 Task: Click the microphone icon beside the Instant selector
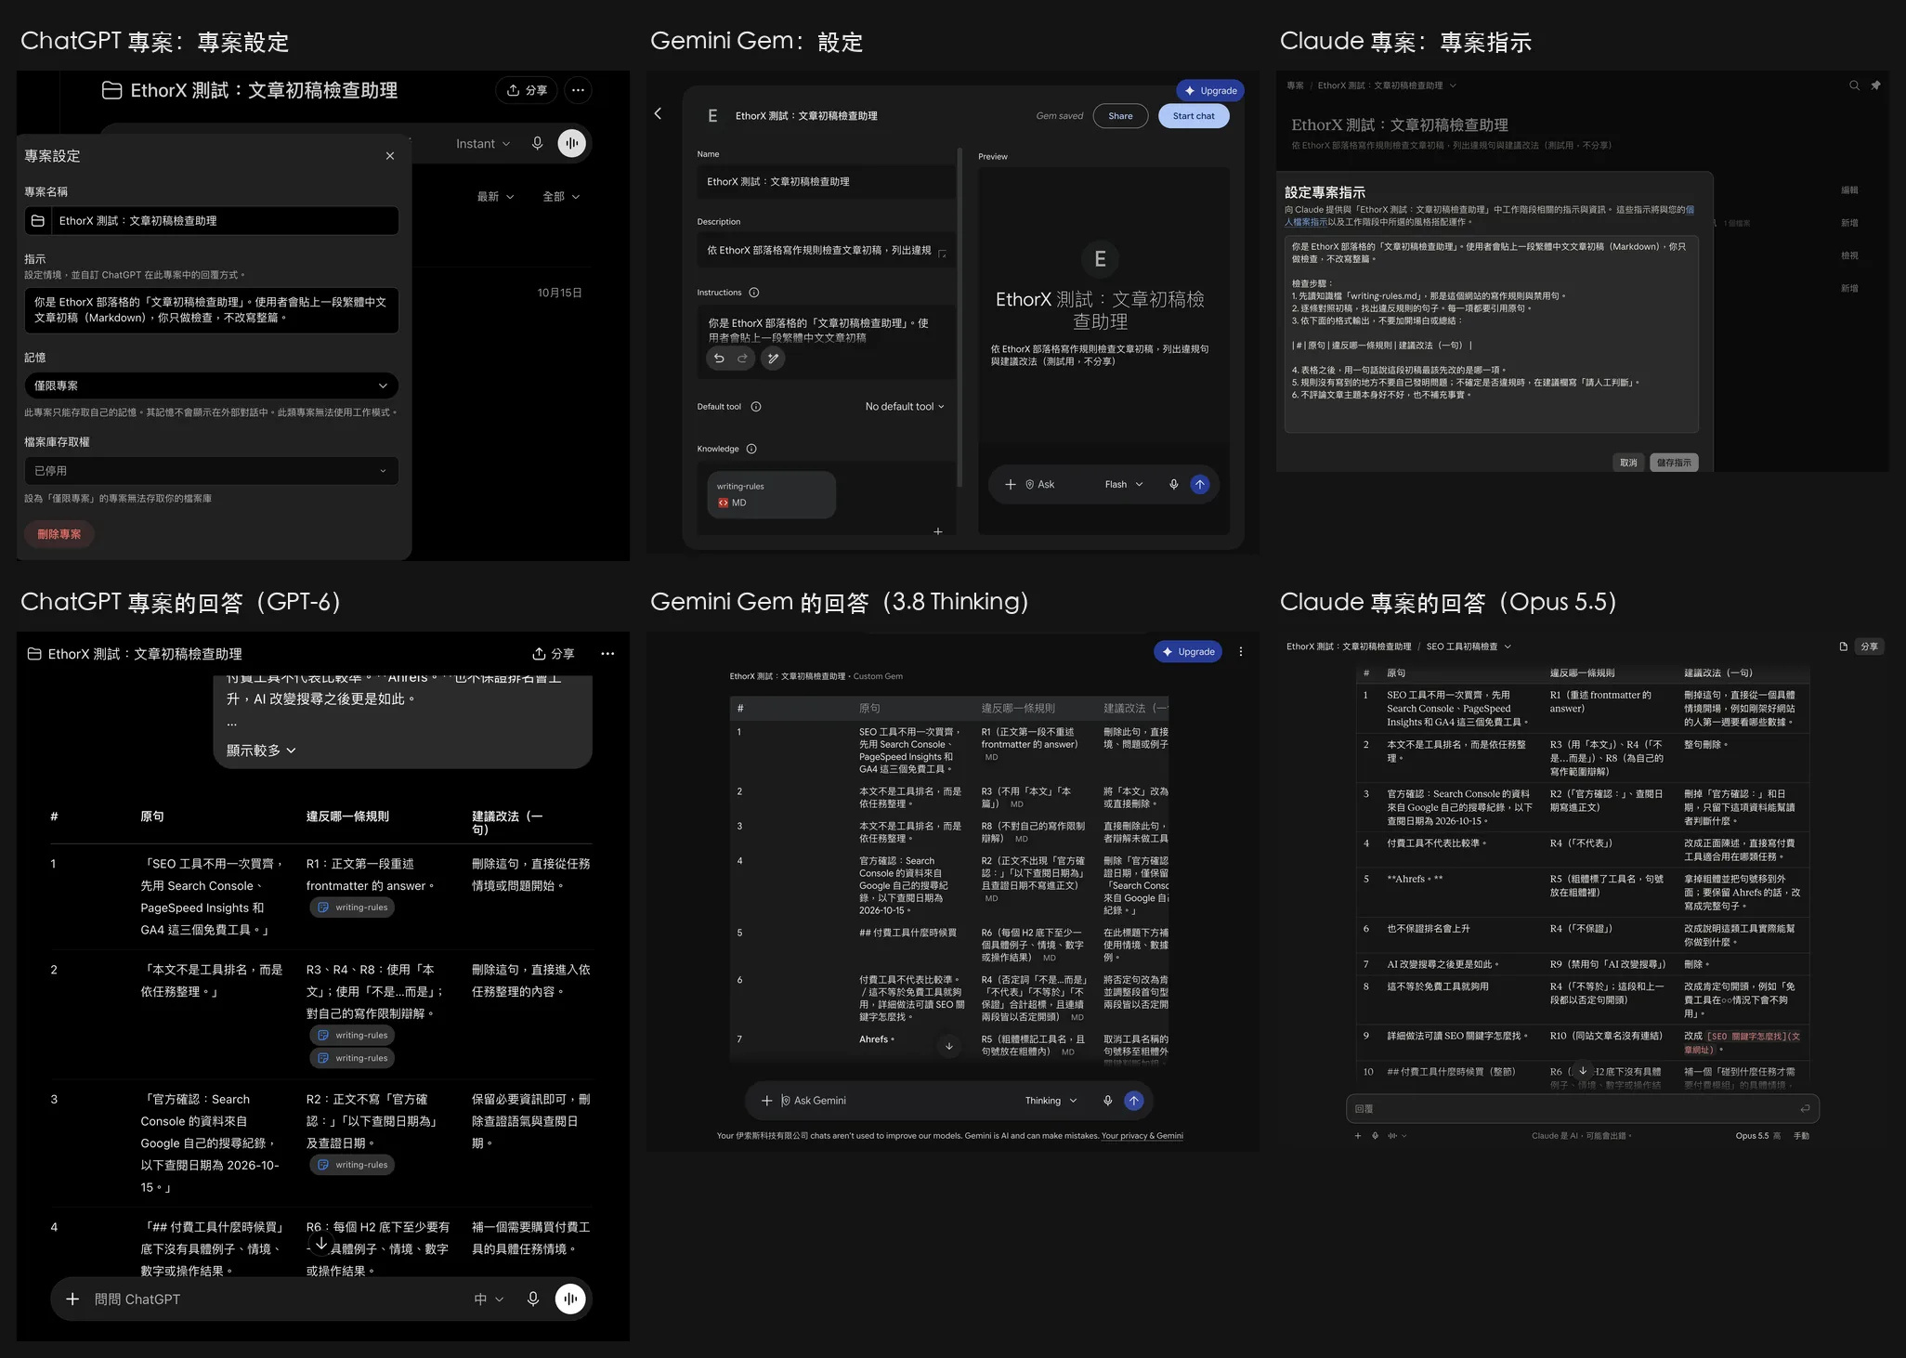537,143
